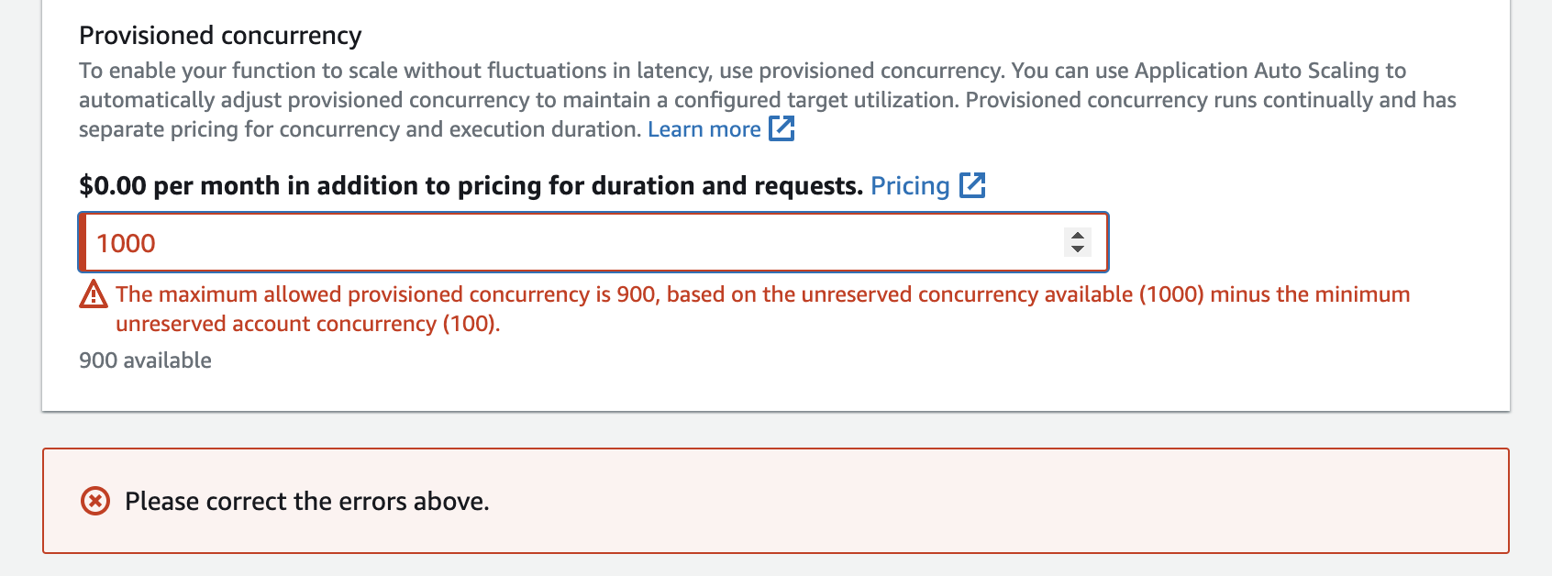Click the red circle-X error icon
Image resolution: width=1552 pixels, height=576 pixels.
pyautogui.click(x=95, y=501)
